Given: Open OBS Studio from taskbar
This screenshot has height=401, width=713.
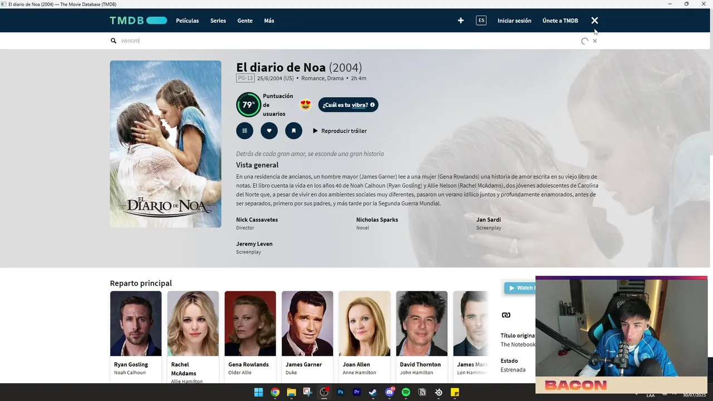Looking at the screenshot, I should pyautogui.click(x=324, y=392).
